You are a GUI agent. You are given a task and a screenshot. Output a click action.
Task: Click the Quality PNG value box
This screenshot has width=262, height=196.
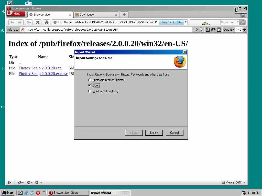coord(239,30)
